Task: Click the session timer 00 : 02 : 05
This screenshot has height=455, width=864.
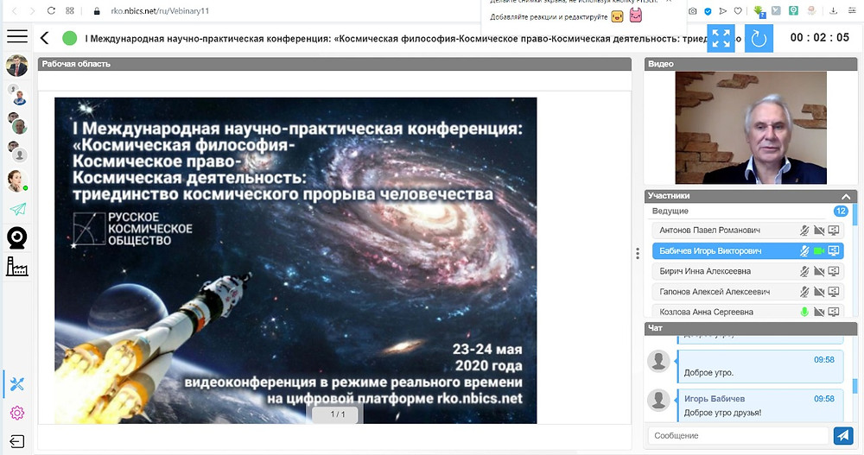Action: pos(819,37)
